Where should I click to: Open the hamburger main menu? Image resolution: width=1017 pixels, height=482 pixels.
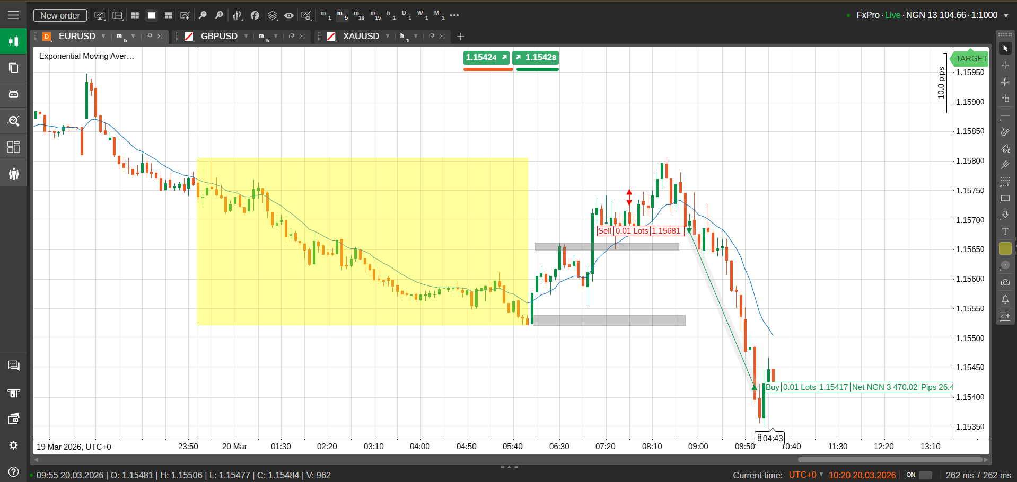point(13,15)
